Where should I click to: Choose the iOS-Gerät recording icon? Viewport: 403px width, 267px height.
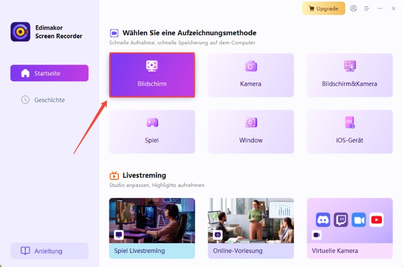point(350,122)
